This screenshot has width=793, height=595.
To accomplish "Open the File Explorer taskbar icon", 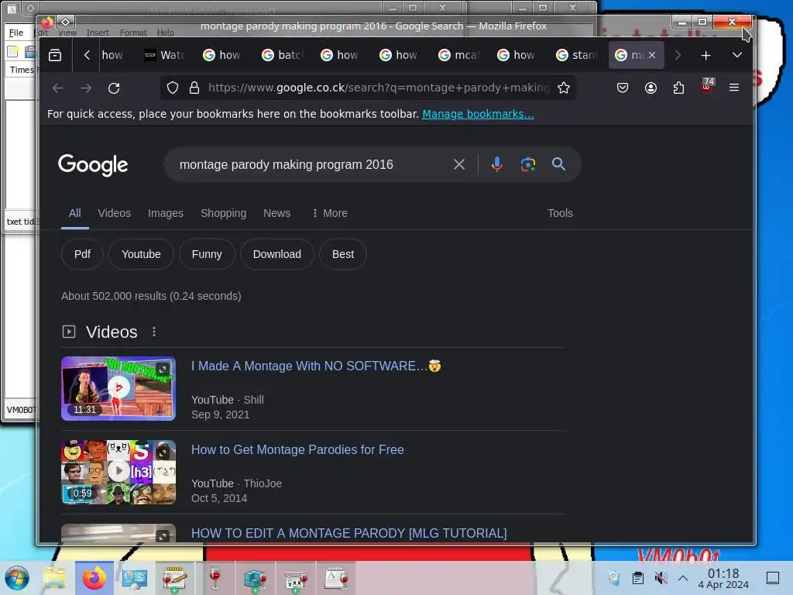I will click(x=54, y=578).
